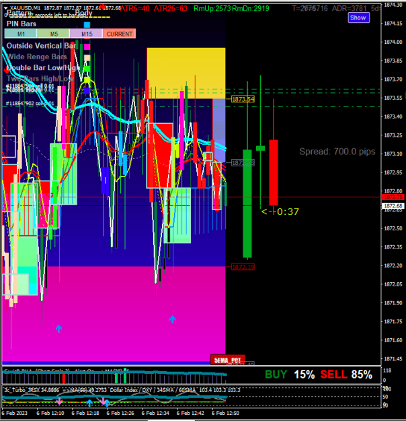Image resolution: width=406 pixels, height=421 pixels.
Task: Click the #118847902 sell 0.01 order label
Action: click(x=30, y=103)
